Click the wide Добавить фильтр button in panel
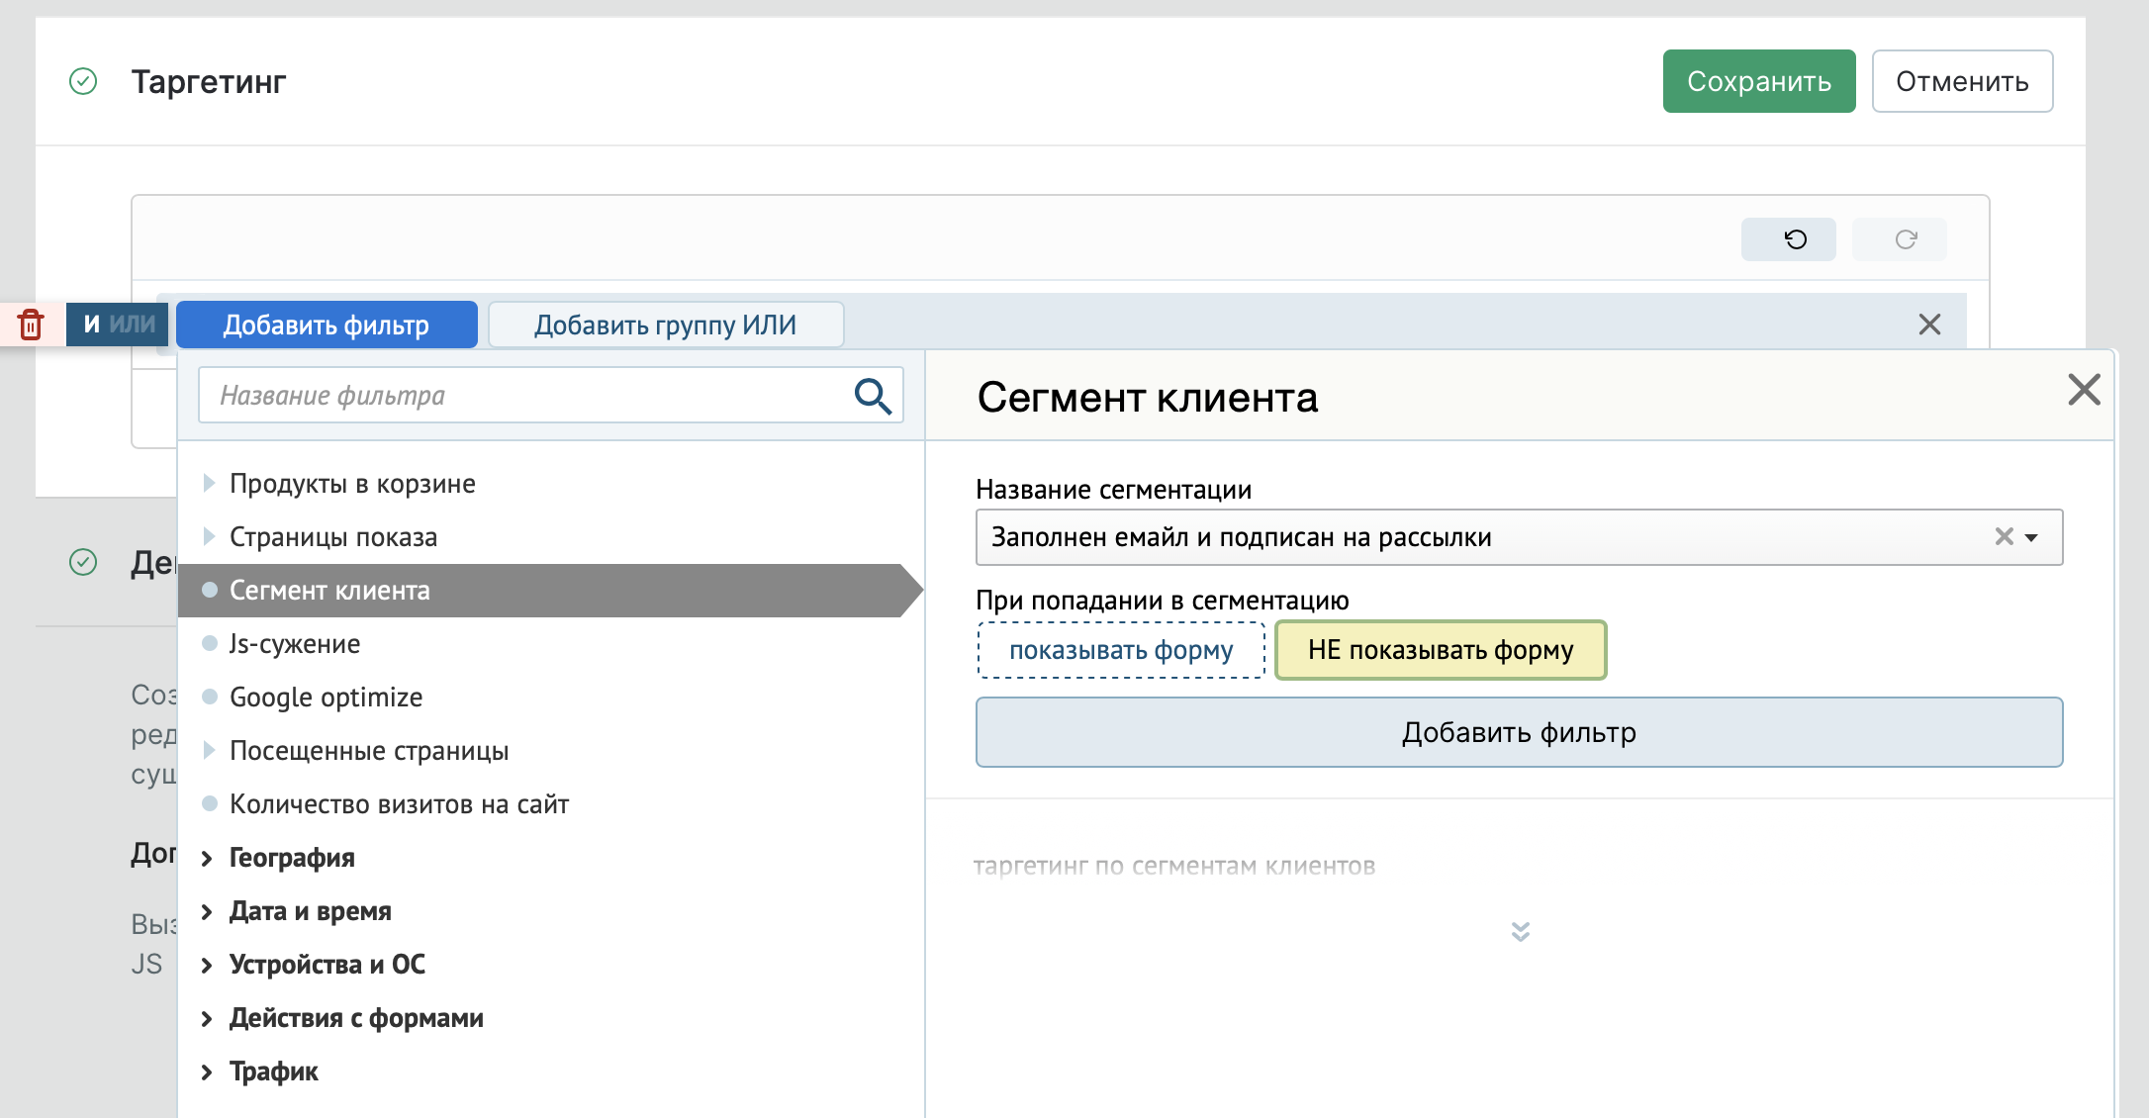The image size is (2149, 1118). [x=1519, y=732]
